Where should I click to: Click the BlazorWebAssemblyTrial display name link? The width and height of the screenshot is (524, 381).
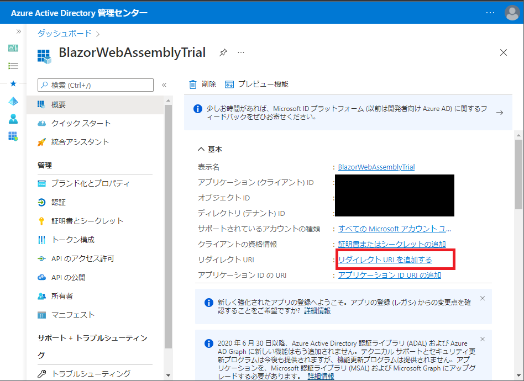pyautogui.click(x=376, y=167)
